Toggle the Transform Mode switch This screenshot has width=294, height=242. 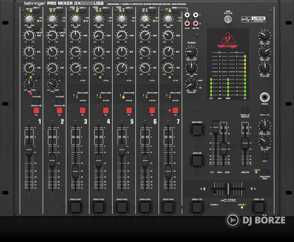coord(265,172)
